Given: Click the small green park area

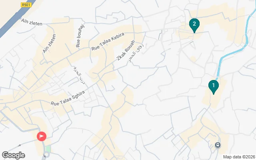Looking at the screenshot, I should coord(48,149).
